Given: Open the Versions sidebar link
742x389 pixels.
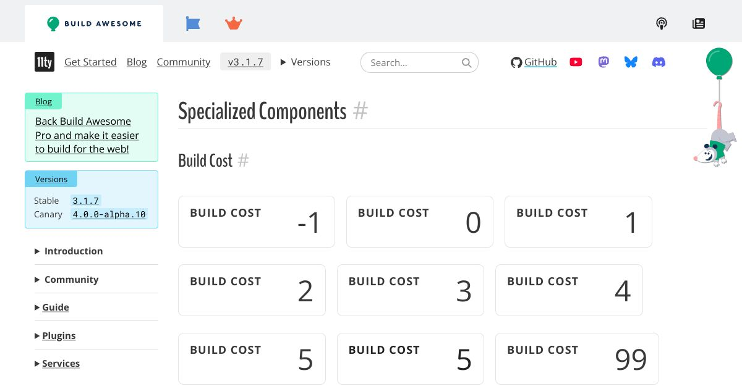Looking at the screenshot, I should 51,179.
